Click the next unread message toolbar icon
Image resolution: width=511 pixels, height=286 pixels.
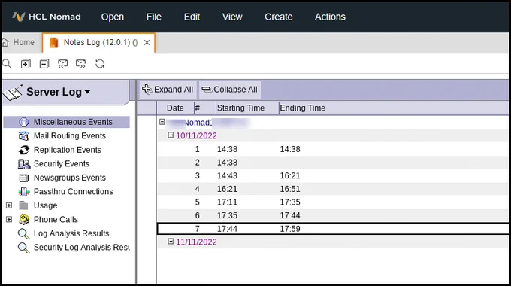coord(80,64)
